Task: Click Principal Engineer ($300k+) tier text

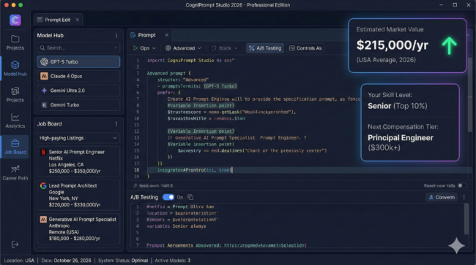Action: 401,142
